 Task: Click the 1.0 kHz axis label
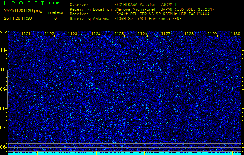click(x=3, y=70)
